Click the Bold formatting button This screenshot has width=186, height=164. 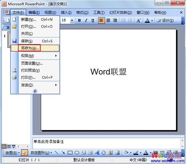pos(79,20)
